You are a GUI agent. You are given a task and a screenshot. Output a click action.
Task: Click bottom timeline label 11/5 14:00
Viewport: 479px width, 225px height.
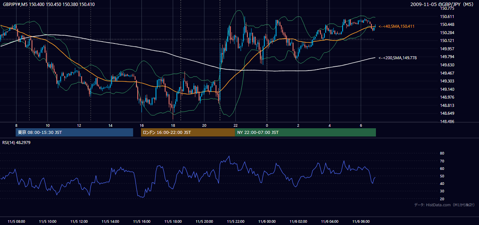click(x=110, y=222)
